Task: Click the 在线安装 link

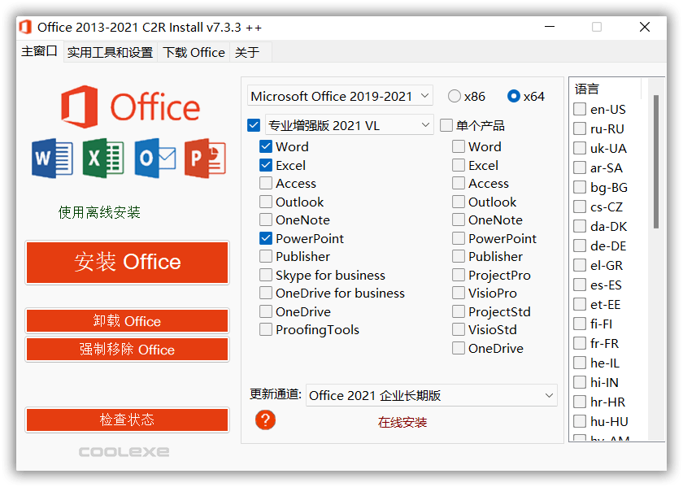Action: [402, 422]
